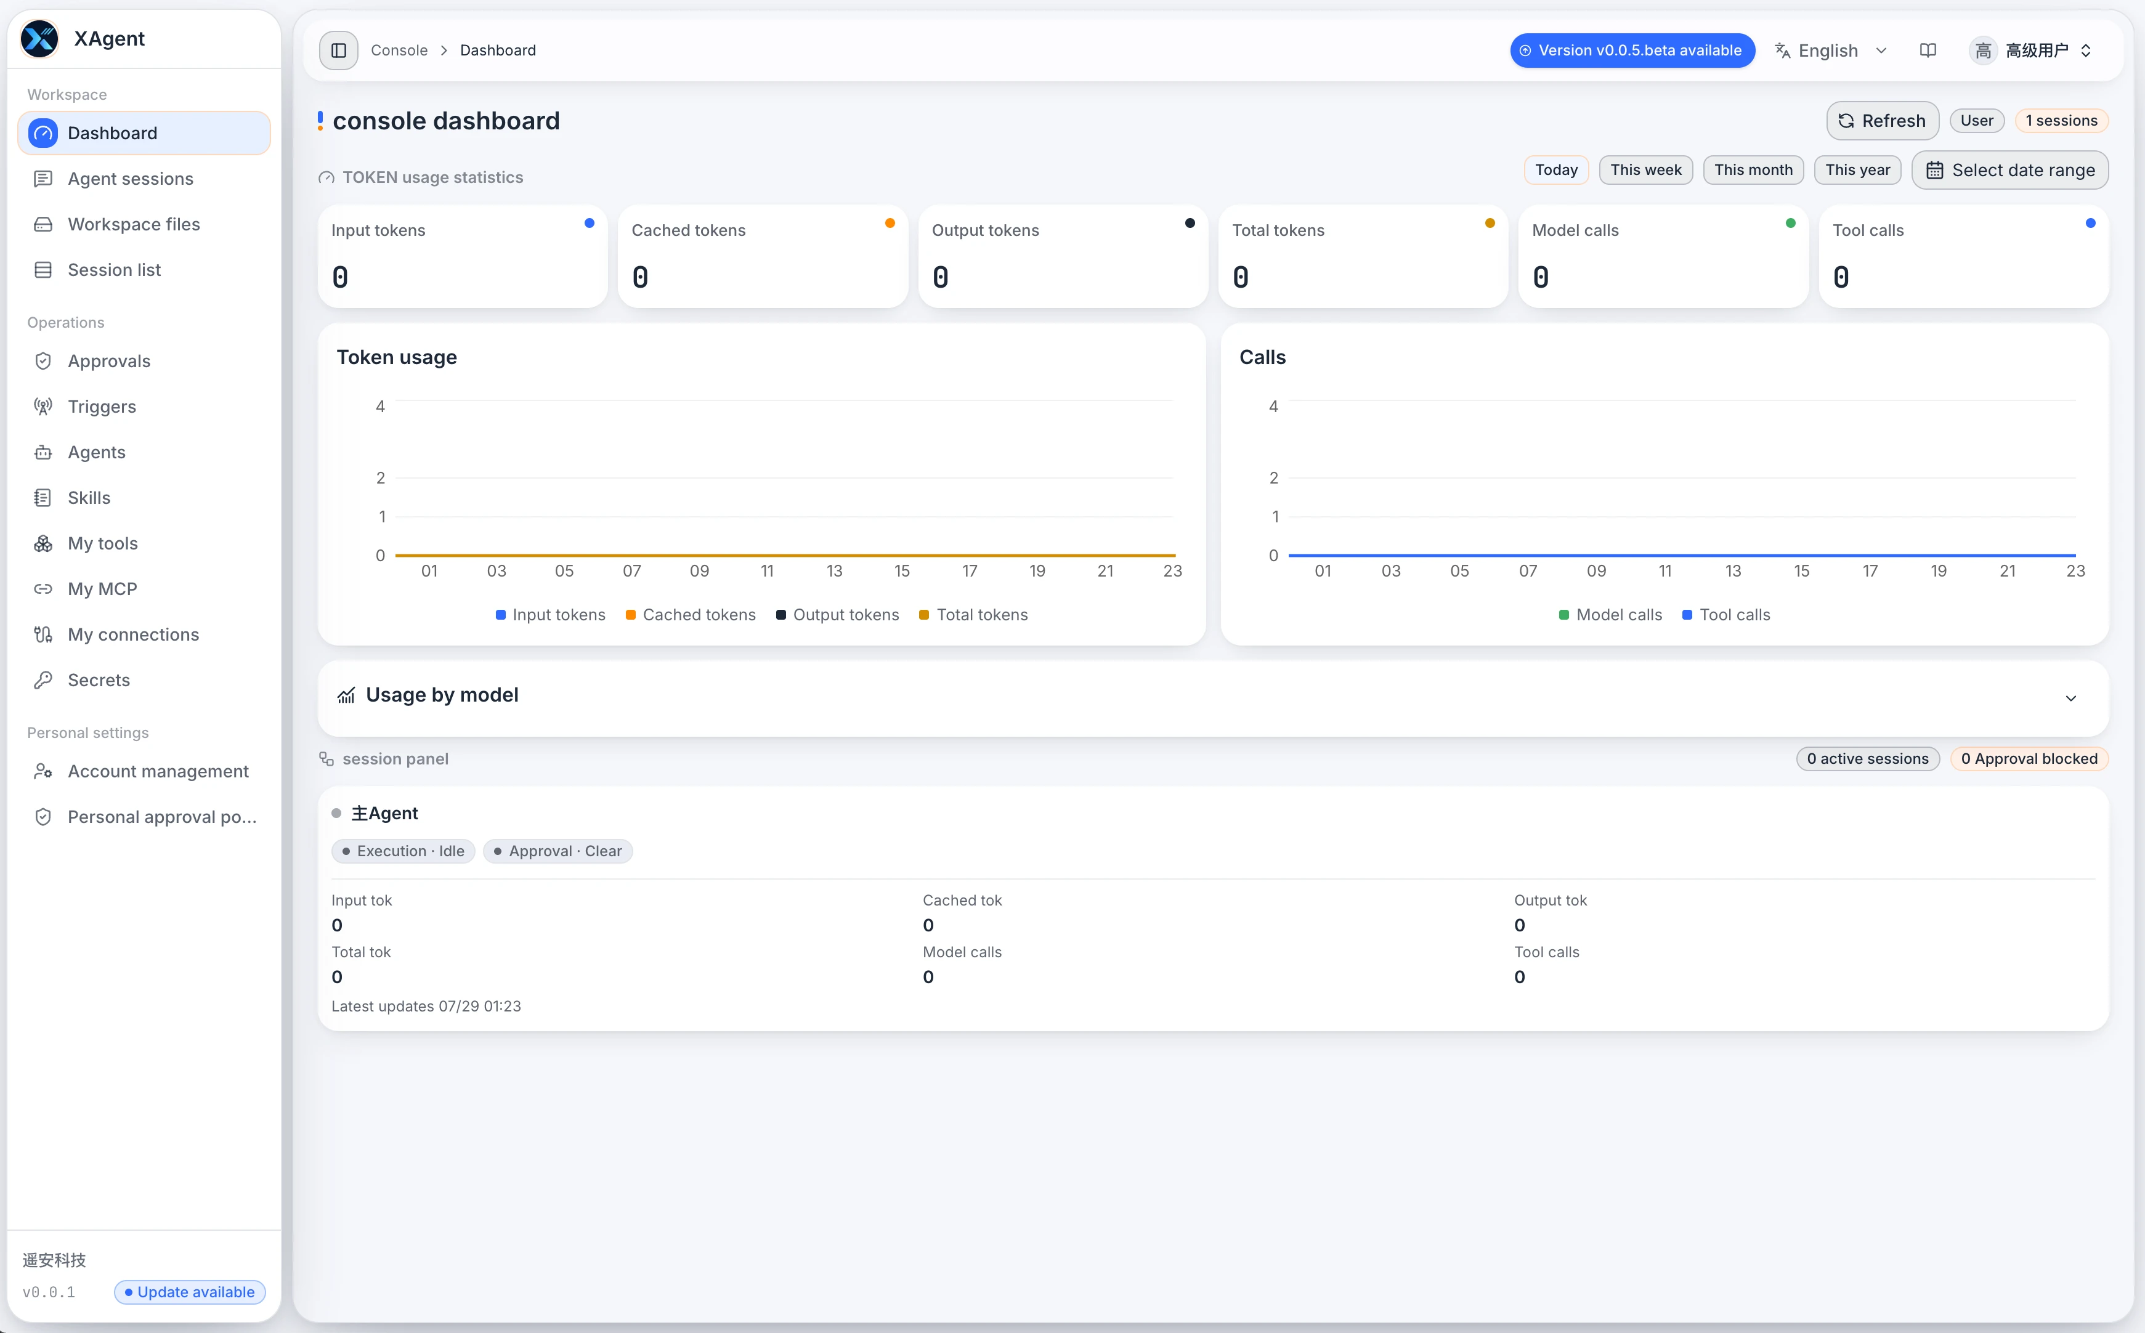Click the Output tokens stat card
Screen dimensions: 2145x1333
tap(1063, 256)
